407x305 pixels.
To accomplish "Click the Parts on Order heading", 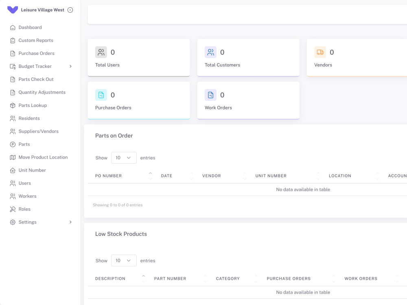I will pyautogui.click(x=114, y=136).
